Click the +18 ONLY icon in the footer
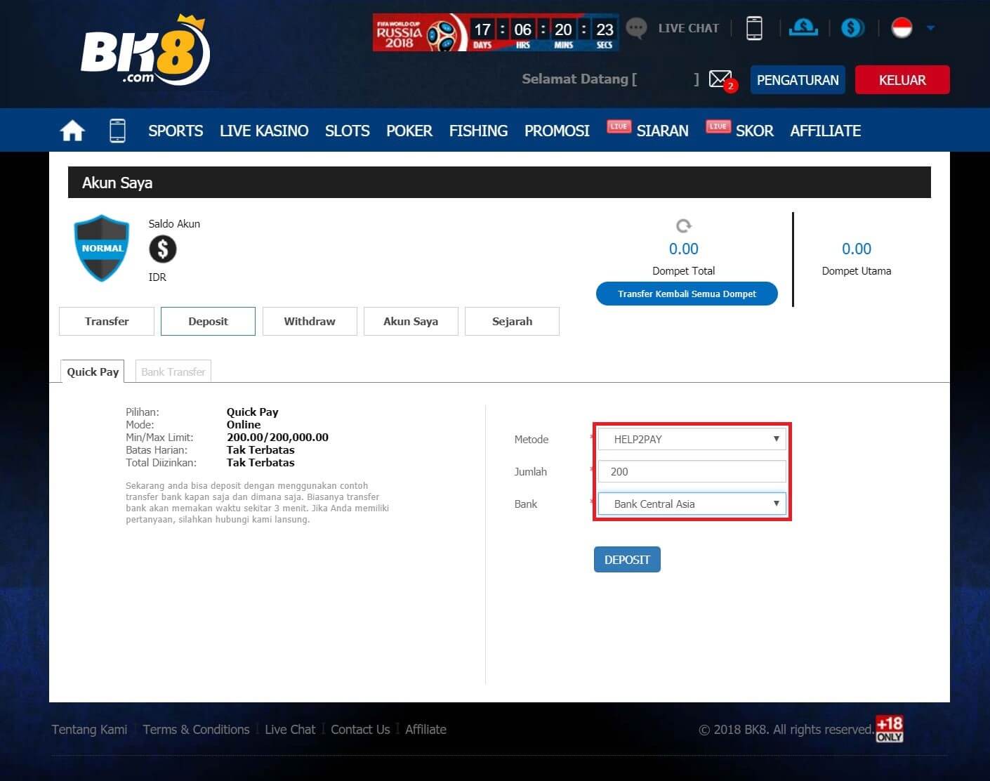990x781 pixels. click(x=889, y=729)
